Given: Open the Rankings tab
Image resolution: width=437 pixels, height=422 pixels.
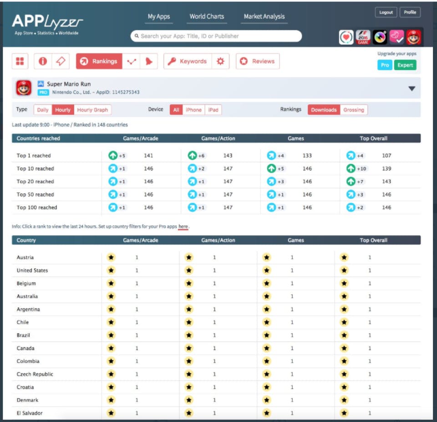Looking at the screenshot, I should tap(99, 61).
